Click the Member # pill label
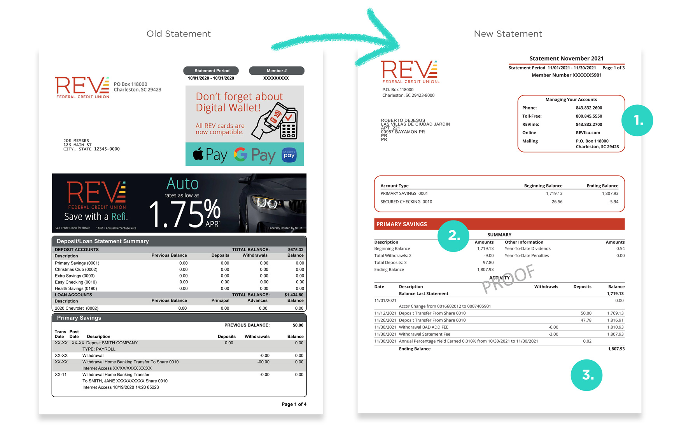Viewport: 700px width, 446px height. tap(276, 71)
